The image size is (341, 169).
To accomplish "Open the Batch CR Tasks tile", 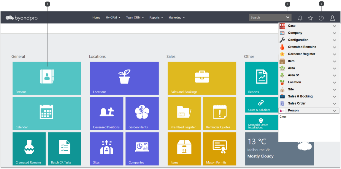I will [x=65, y=149].
